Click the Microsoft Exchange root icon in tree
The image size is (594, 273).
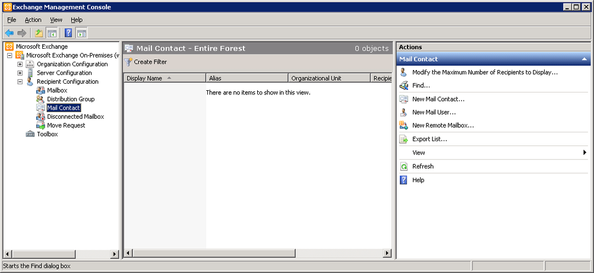point(10,46)
